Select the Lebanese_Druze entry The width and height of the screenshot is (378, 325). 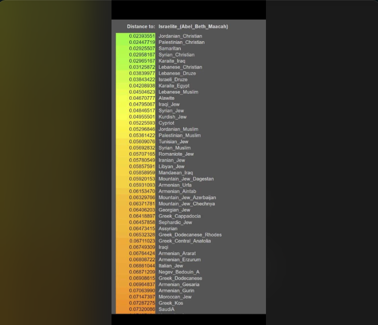coord(177,73)
